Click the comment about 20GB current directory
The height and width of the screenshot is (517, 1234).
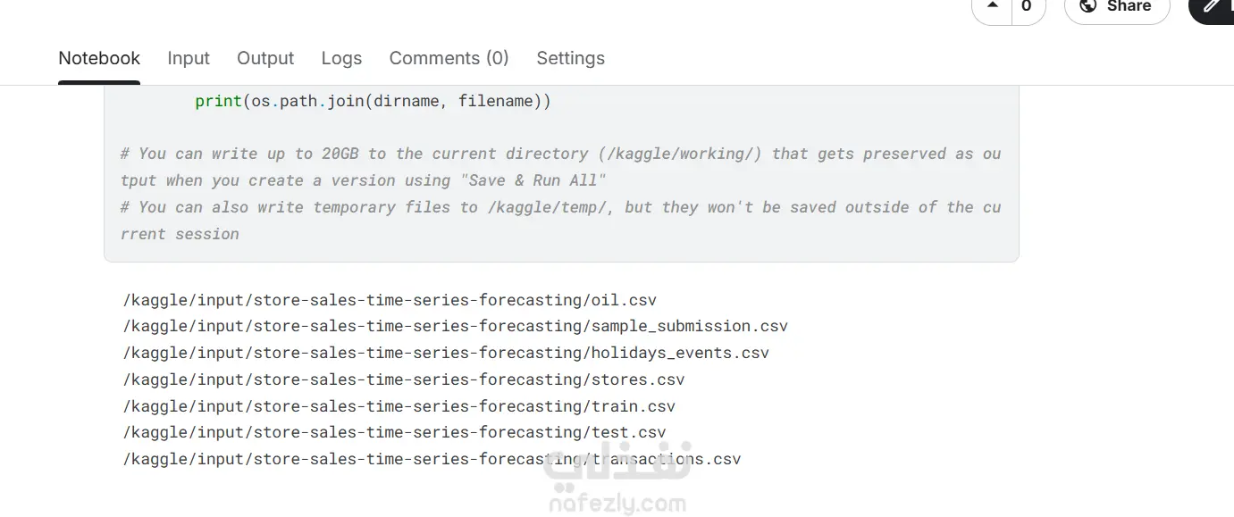point(560,167)
